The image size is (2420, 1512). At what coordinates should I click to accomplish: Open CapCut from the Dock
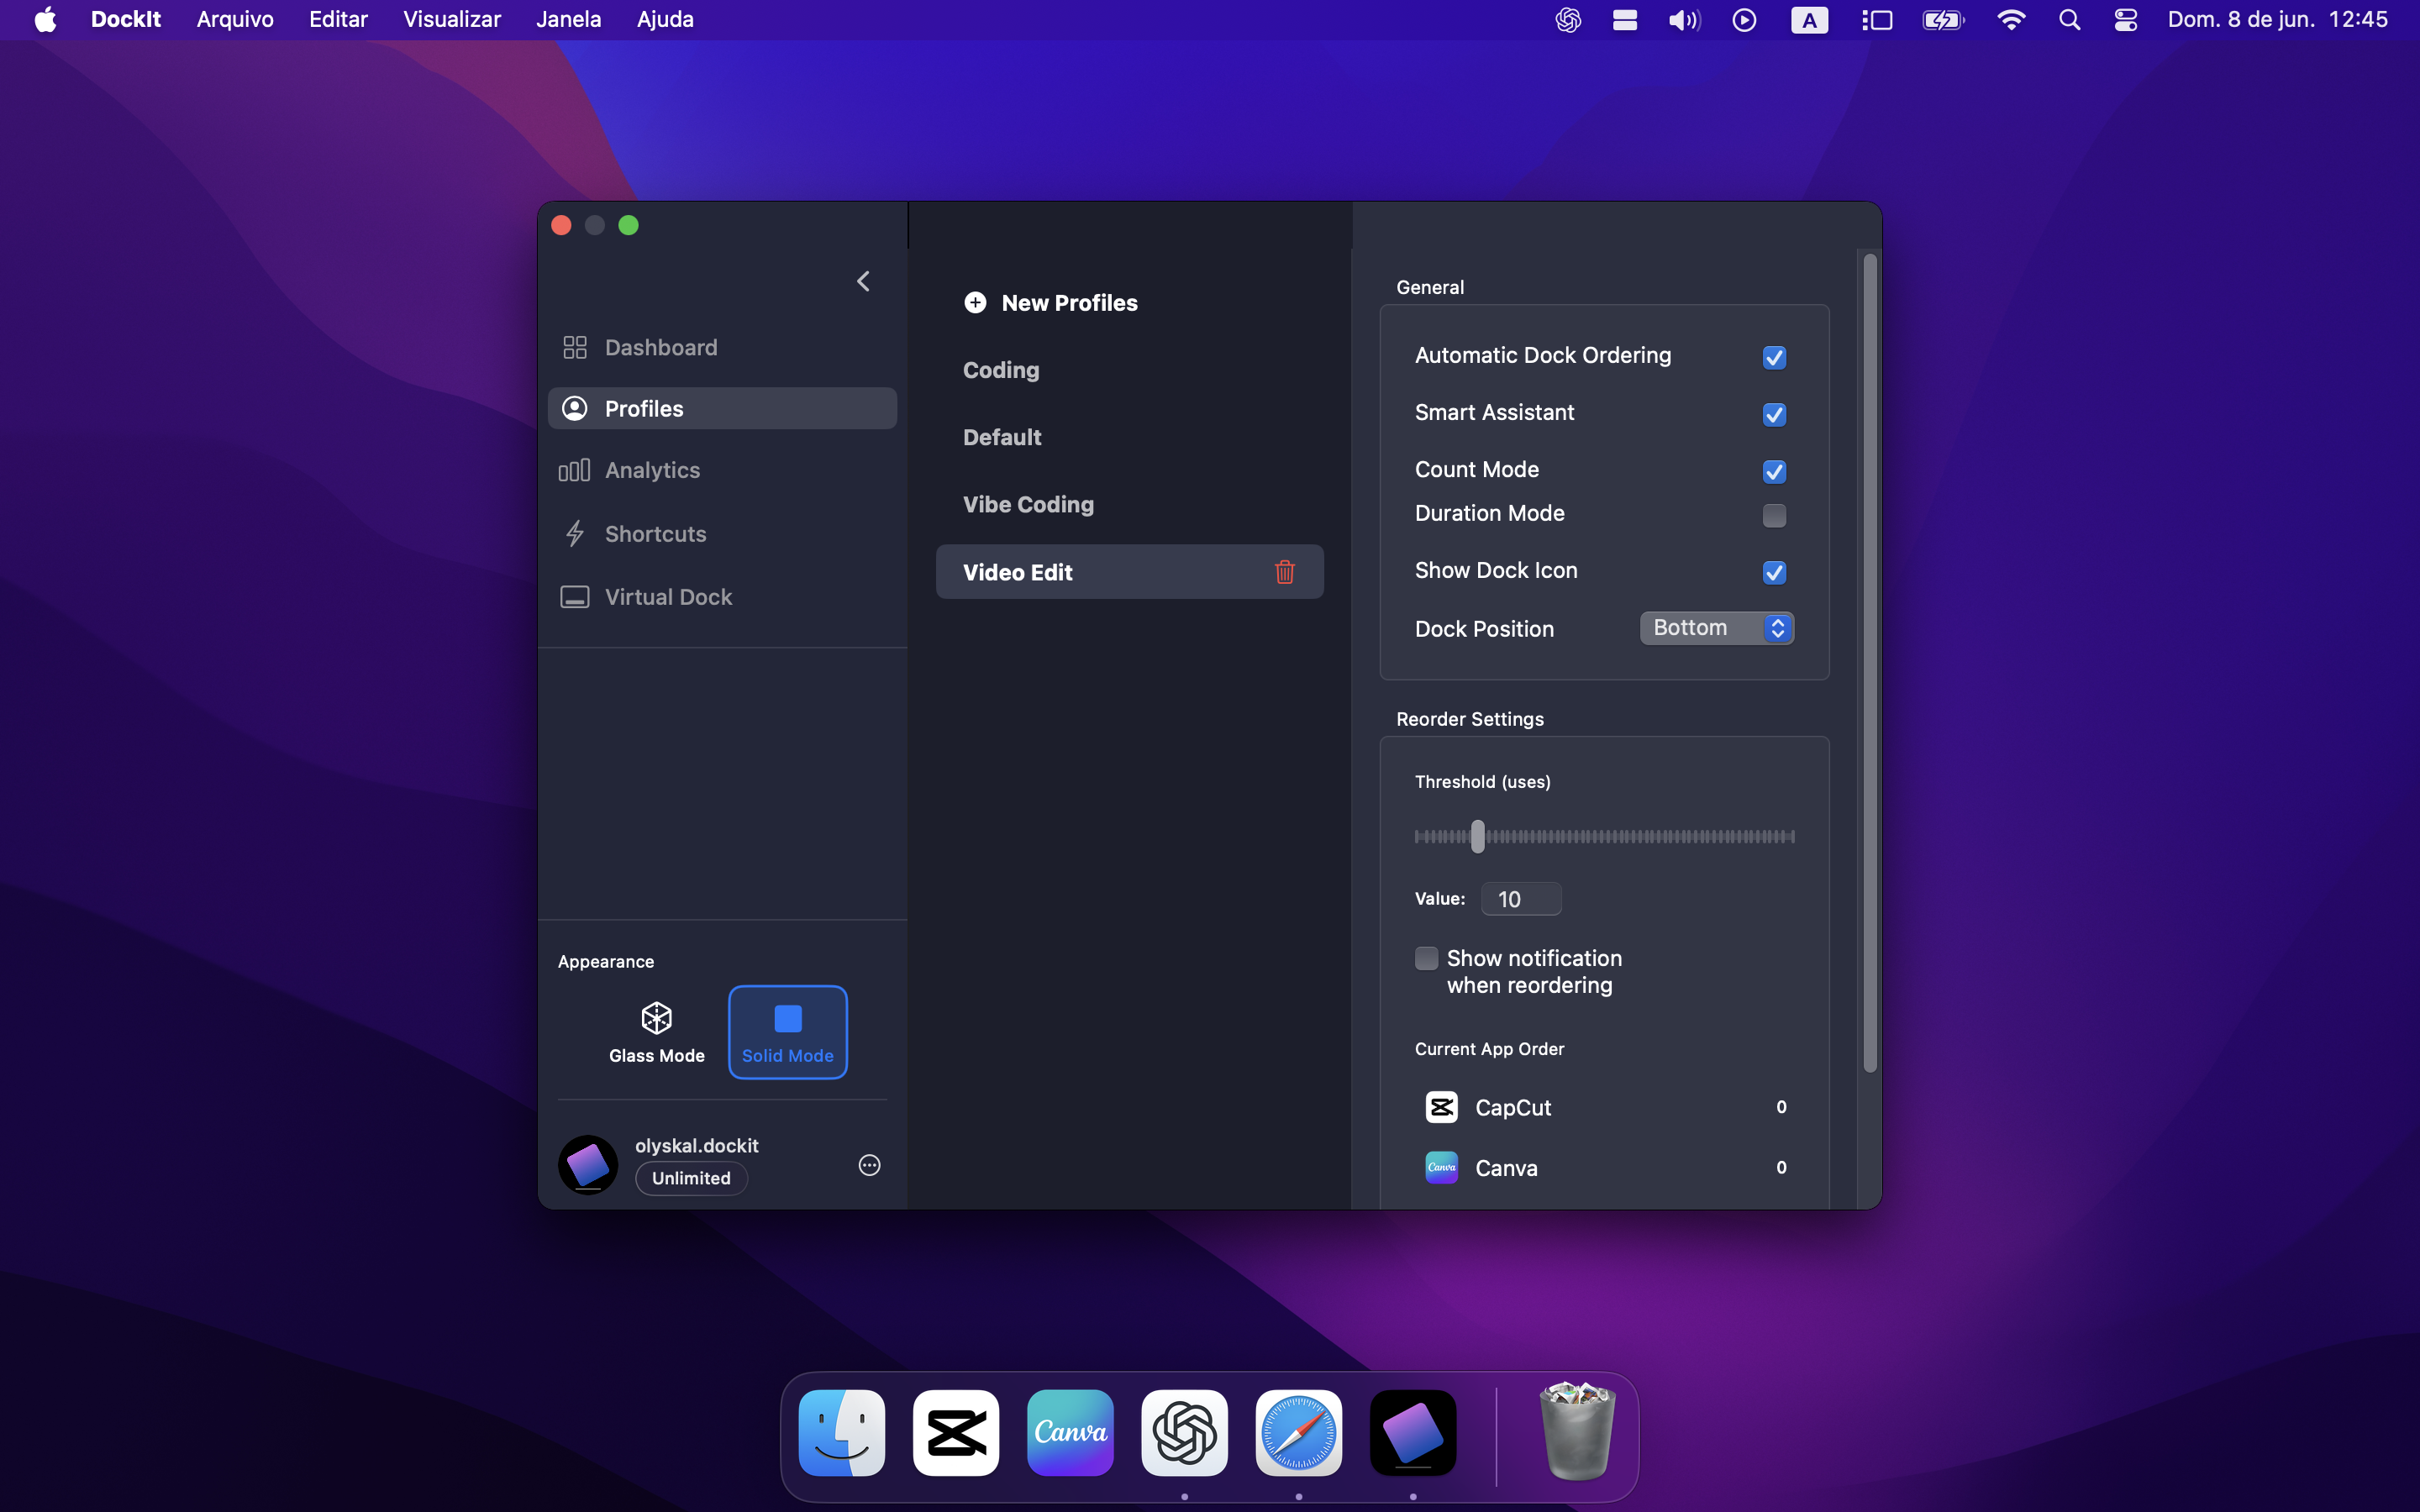click(955, 1433)
